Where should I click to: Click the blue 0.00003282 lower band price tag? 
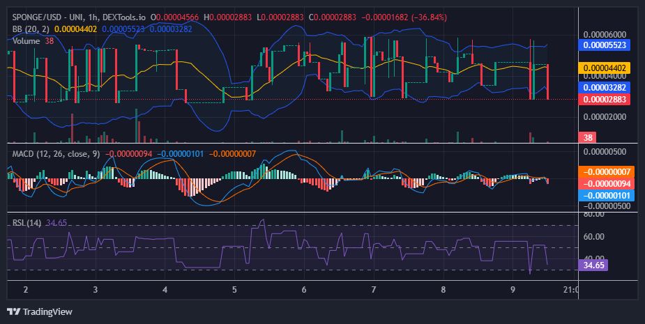tap(605, 87)
